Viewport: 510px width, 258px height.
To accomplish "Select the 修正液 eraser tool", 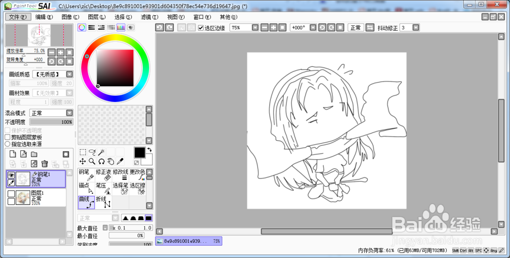I will click(x=104, y=175).
